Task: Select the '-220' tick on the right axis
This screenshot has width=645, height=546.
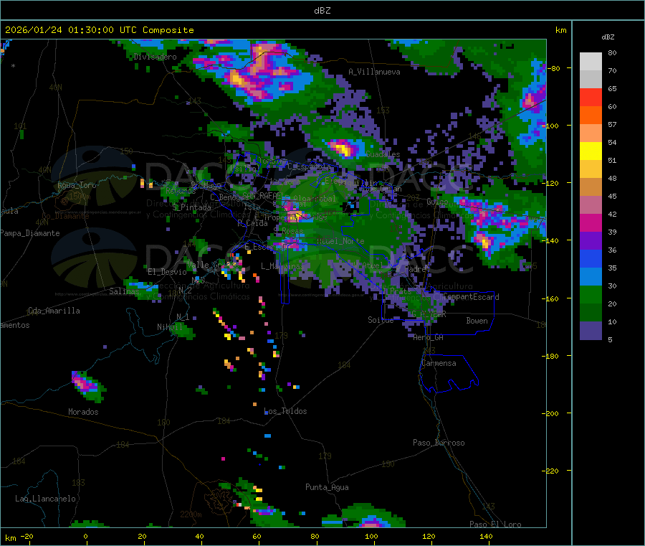Action: coord(550,471)
